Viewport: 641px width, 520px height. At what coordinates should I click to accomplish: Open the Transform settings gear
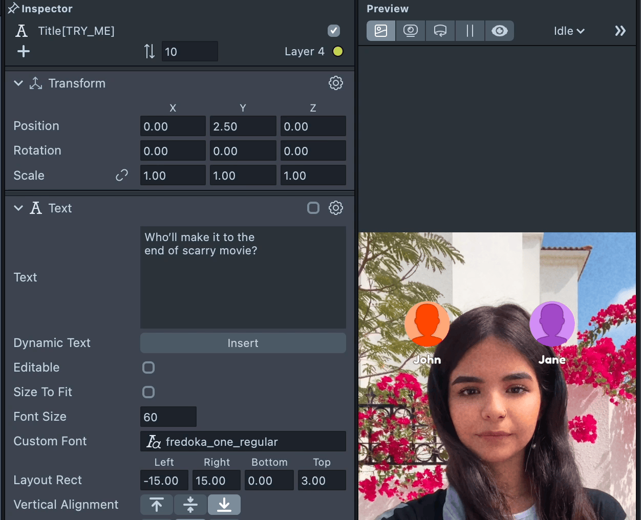pos(335,83)
